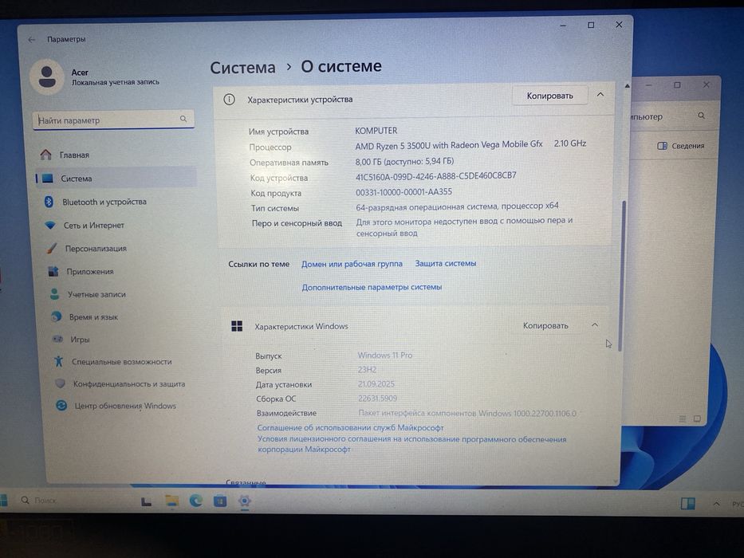Click the device ID 41C5160A-099D value
Viewport: 744px width, 558px height.
coord(435,176)
